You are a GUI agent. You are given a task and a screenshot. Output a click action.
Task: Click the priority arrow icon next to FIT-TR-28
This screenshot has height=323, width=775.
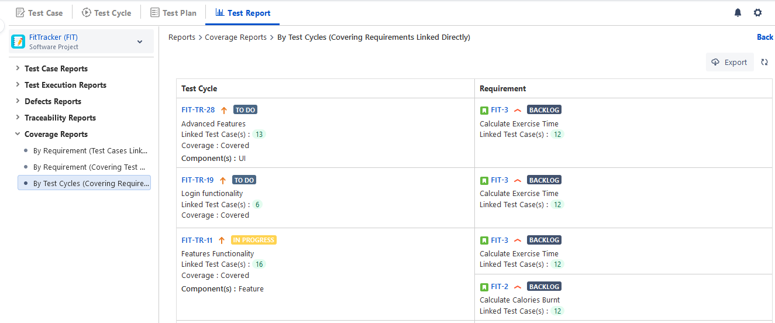tap(224, 110)
